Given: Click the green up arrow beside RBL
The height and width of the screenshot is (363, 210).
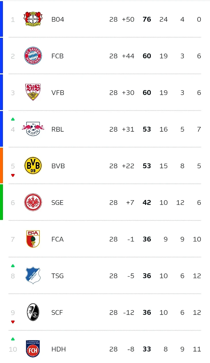Looking at the screenshot, I should click(x=13, y=119).
